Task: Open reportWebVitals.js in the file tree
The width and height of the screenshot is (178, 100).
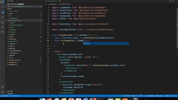Action: tap(15, 51)
